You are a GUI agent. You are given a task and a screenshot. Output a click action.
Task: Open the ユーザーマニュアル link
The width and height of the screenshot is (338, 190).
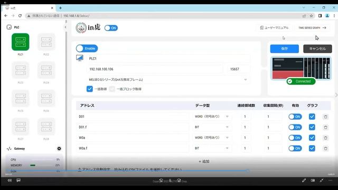274,28
